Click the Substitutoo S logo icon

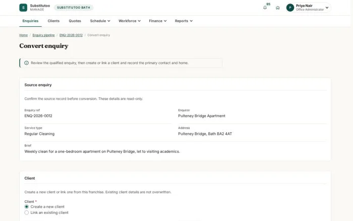23,8
